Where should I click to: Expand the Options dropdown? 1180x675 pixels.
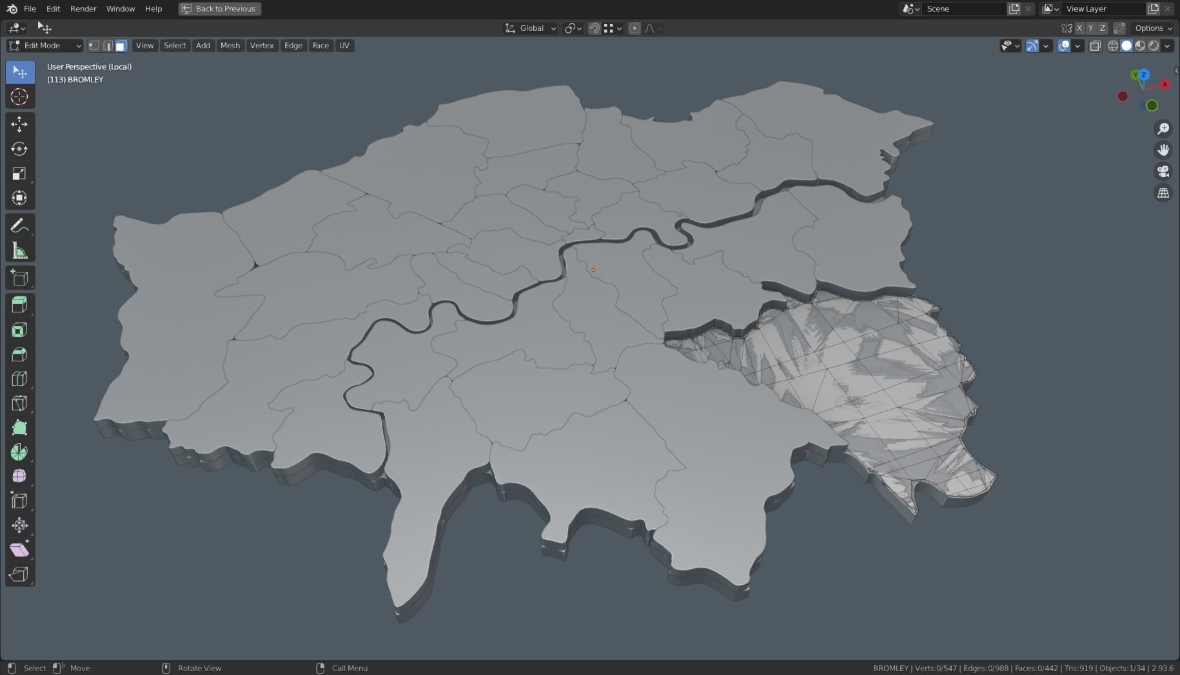(1153, 28)
